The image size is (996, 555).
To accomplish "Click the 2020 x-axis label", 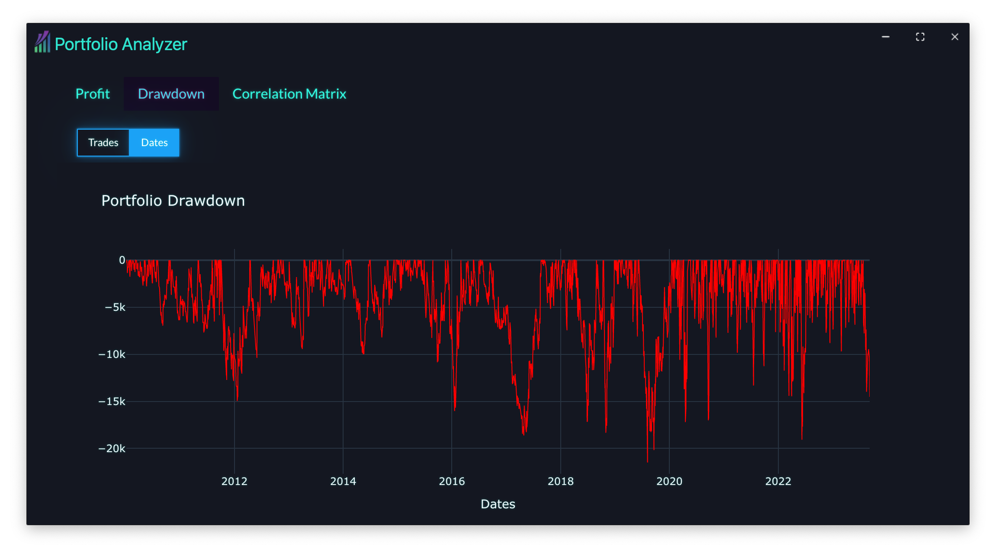I will [669, 481].
